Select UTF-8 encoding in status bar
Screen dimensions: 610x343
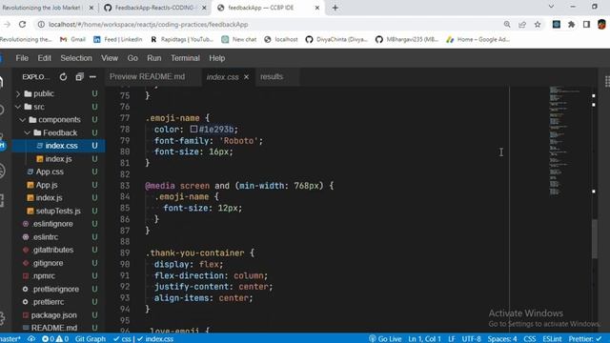[x=471, y=339]
